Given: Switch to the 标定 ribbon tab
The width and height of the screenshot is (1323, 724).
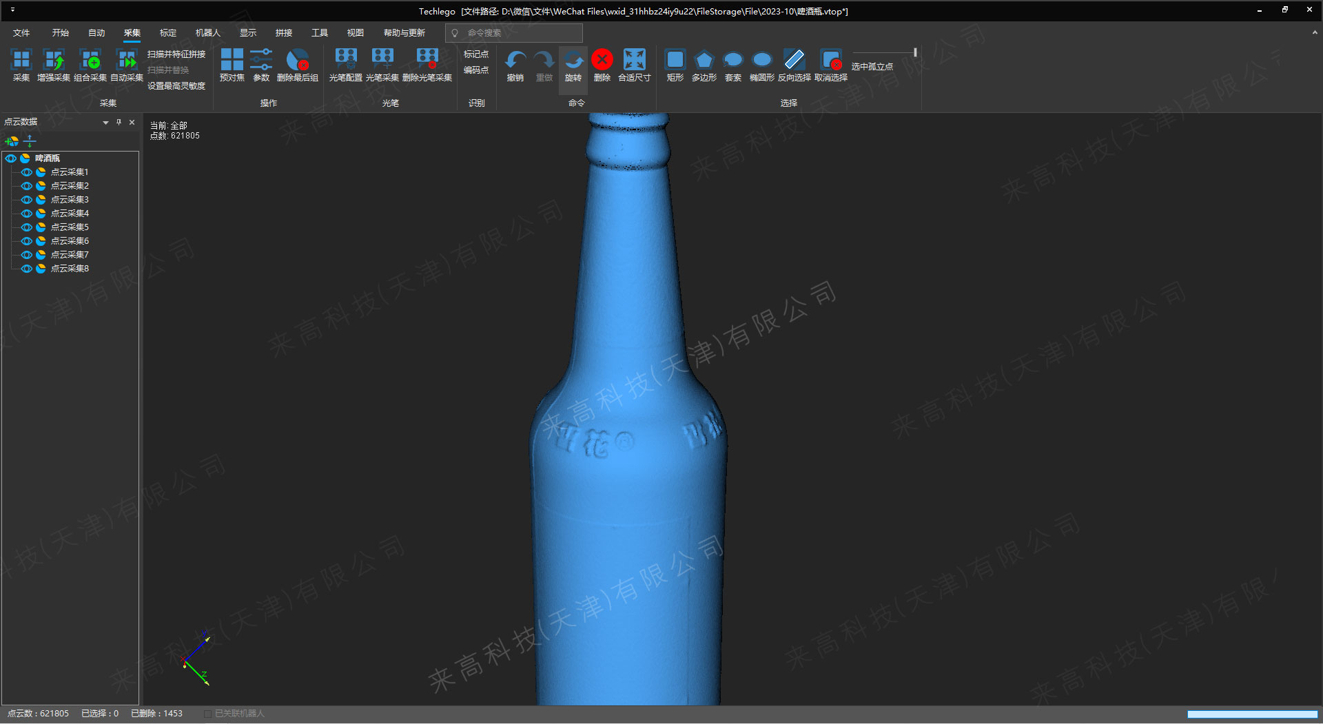Looking at the screenshot, I should pyautogui.click(x=168, y=32).
